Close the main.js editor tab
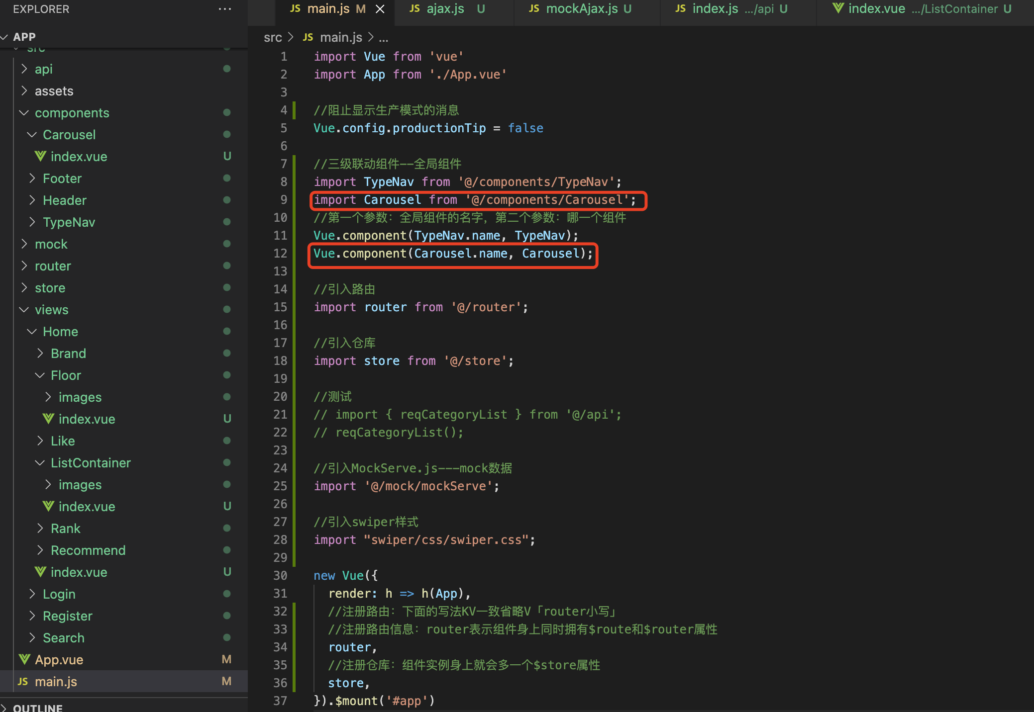Image resolution: width=1034 pixels, height=712 pixels. pos(380,9)
